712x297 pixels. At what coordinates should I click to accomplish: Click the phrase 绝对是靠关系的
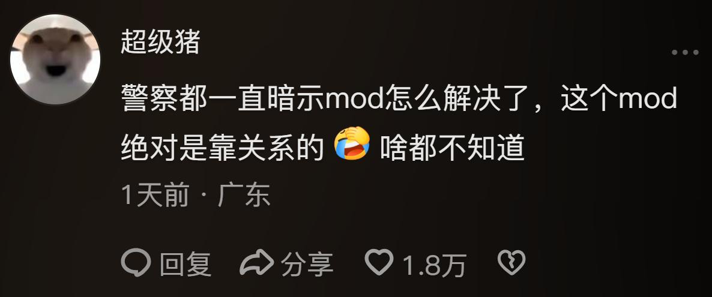click(x=222, y=149)
